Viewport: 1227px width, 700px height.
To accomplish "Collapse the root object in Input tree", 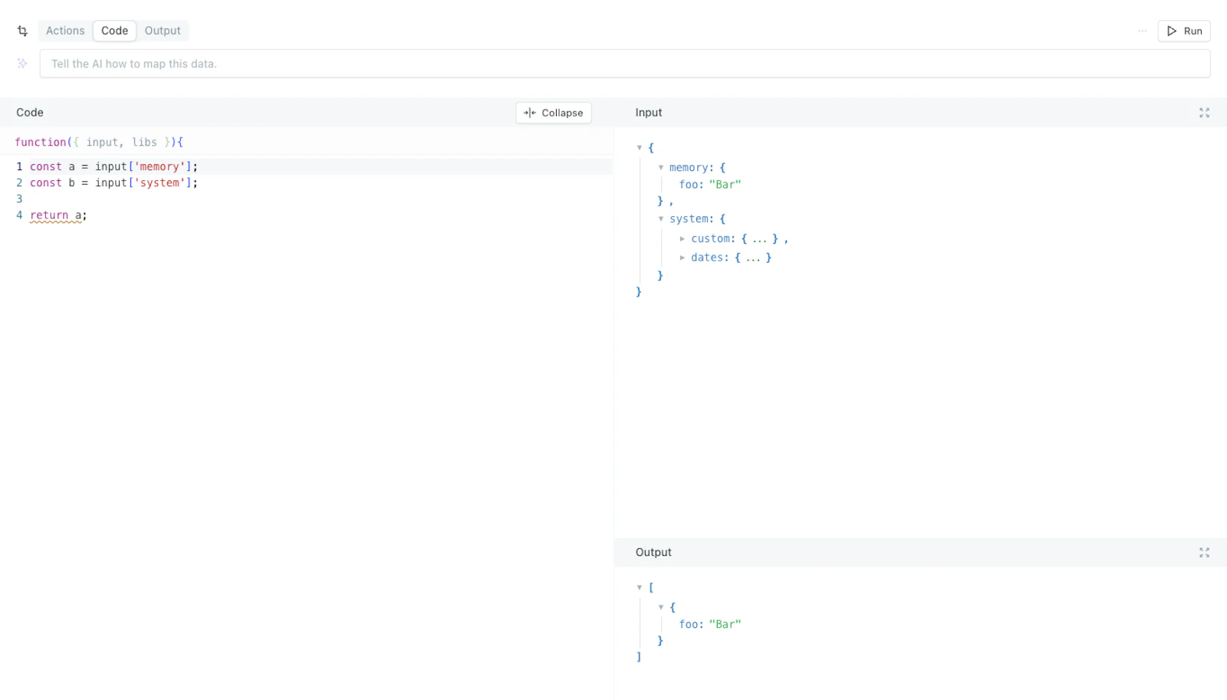I will point(640,148).
